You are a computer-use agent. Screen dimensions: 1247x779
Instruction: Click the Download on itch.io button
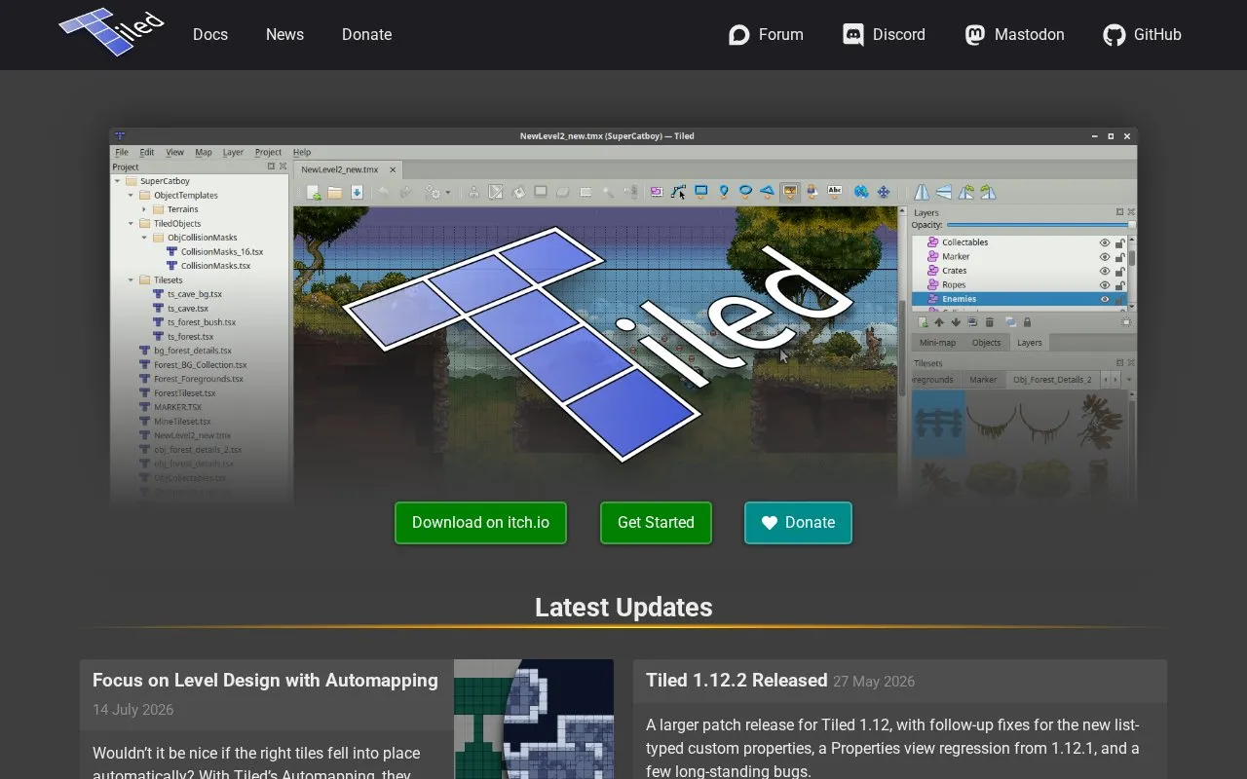pyautogui.click(x=480, y=523)
